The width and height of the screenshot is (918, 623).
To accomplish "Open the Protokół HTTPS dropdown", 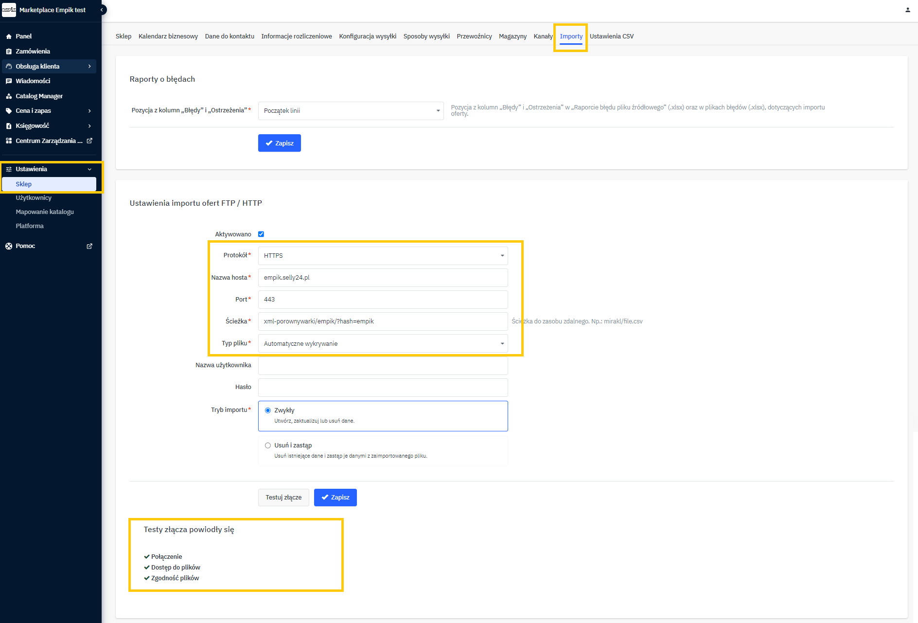I will pos(383,256).
